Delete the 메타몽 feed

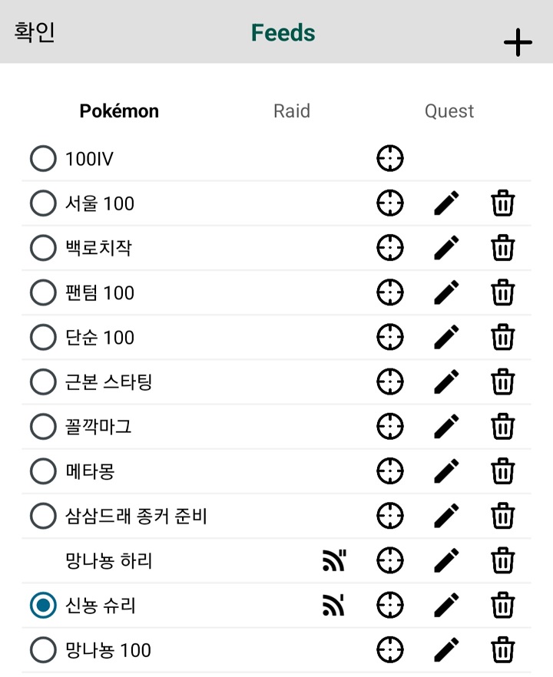[x=502, y=471]
